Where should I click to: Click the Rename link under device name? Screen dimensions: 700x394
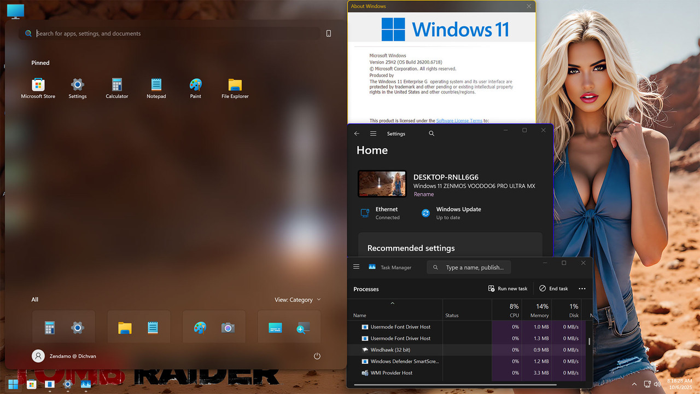click(424, 194)
